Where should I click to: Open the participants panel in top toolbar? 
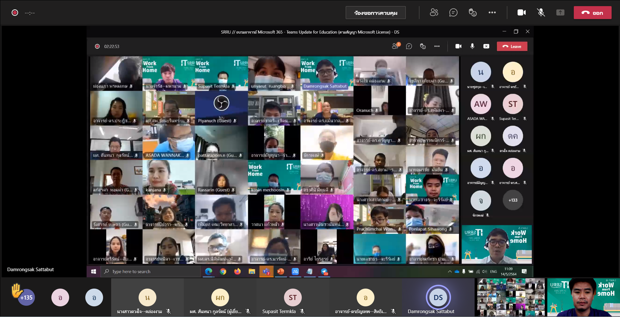pyautogui.click(x=434, y=13)
